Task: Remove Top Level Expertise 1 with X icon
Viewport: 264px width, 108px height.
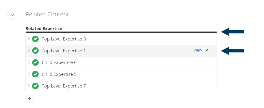Action: coord(207,50)
